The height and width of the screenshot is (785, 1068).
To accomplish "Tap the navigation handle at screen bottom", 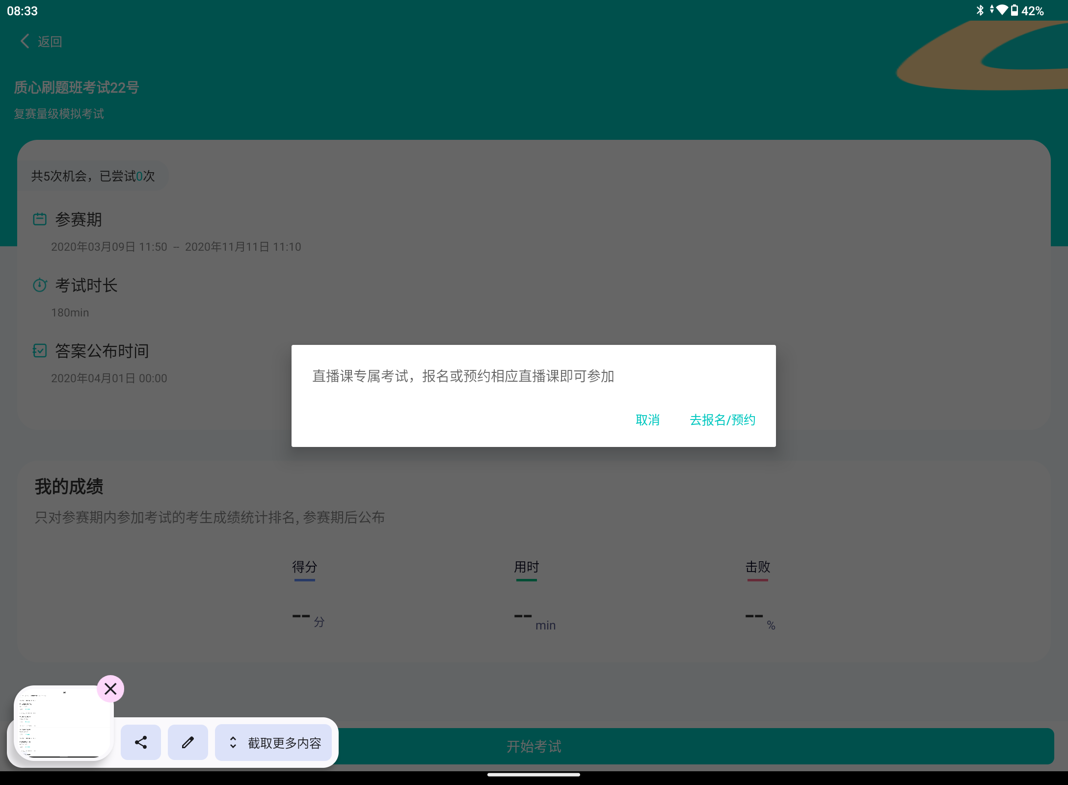I will click(534, 775).
